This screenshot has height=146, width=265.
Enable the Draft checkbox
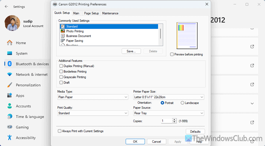[61, 82]
